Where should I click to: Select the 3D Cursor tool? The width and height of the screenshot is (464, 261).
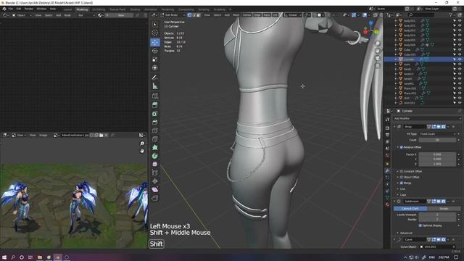point(154,33)
